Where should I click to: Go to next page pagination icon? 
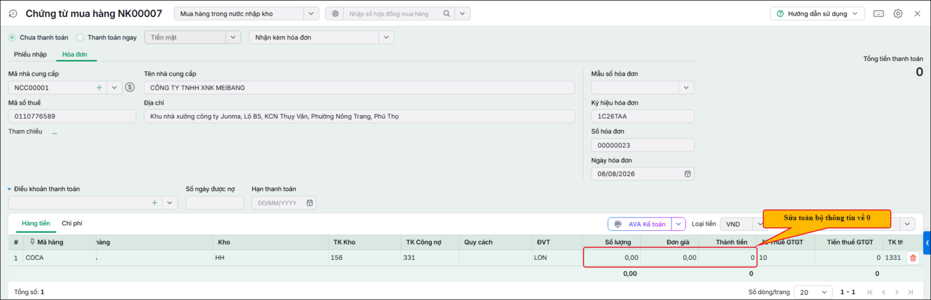coord(897,292)
